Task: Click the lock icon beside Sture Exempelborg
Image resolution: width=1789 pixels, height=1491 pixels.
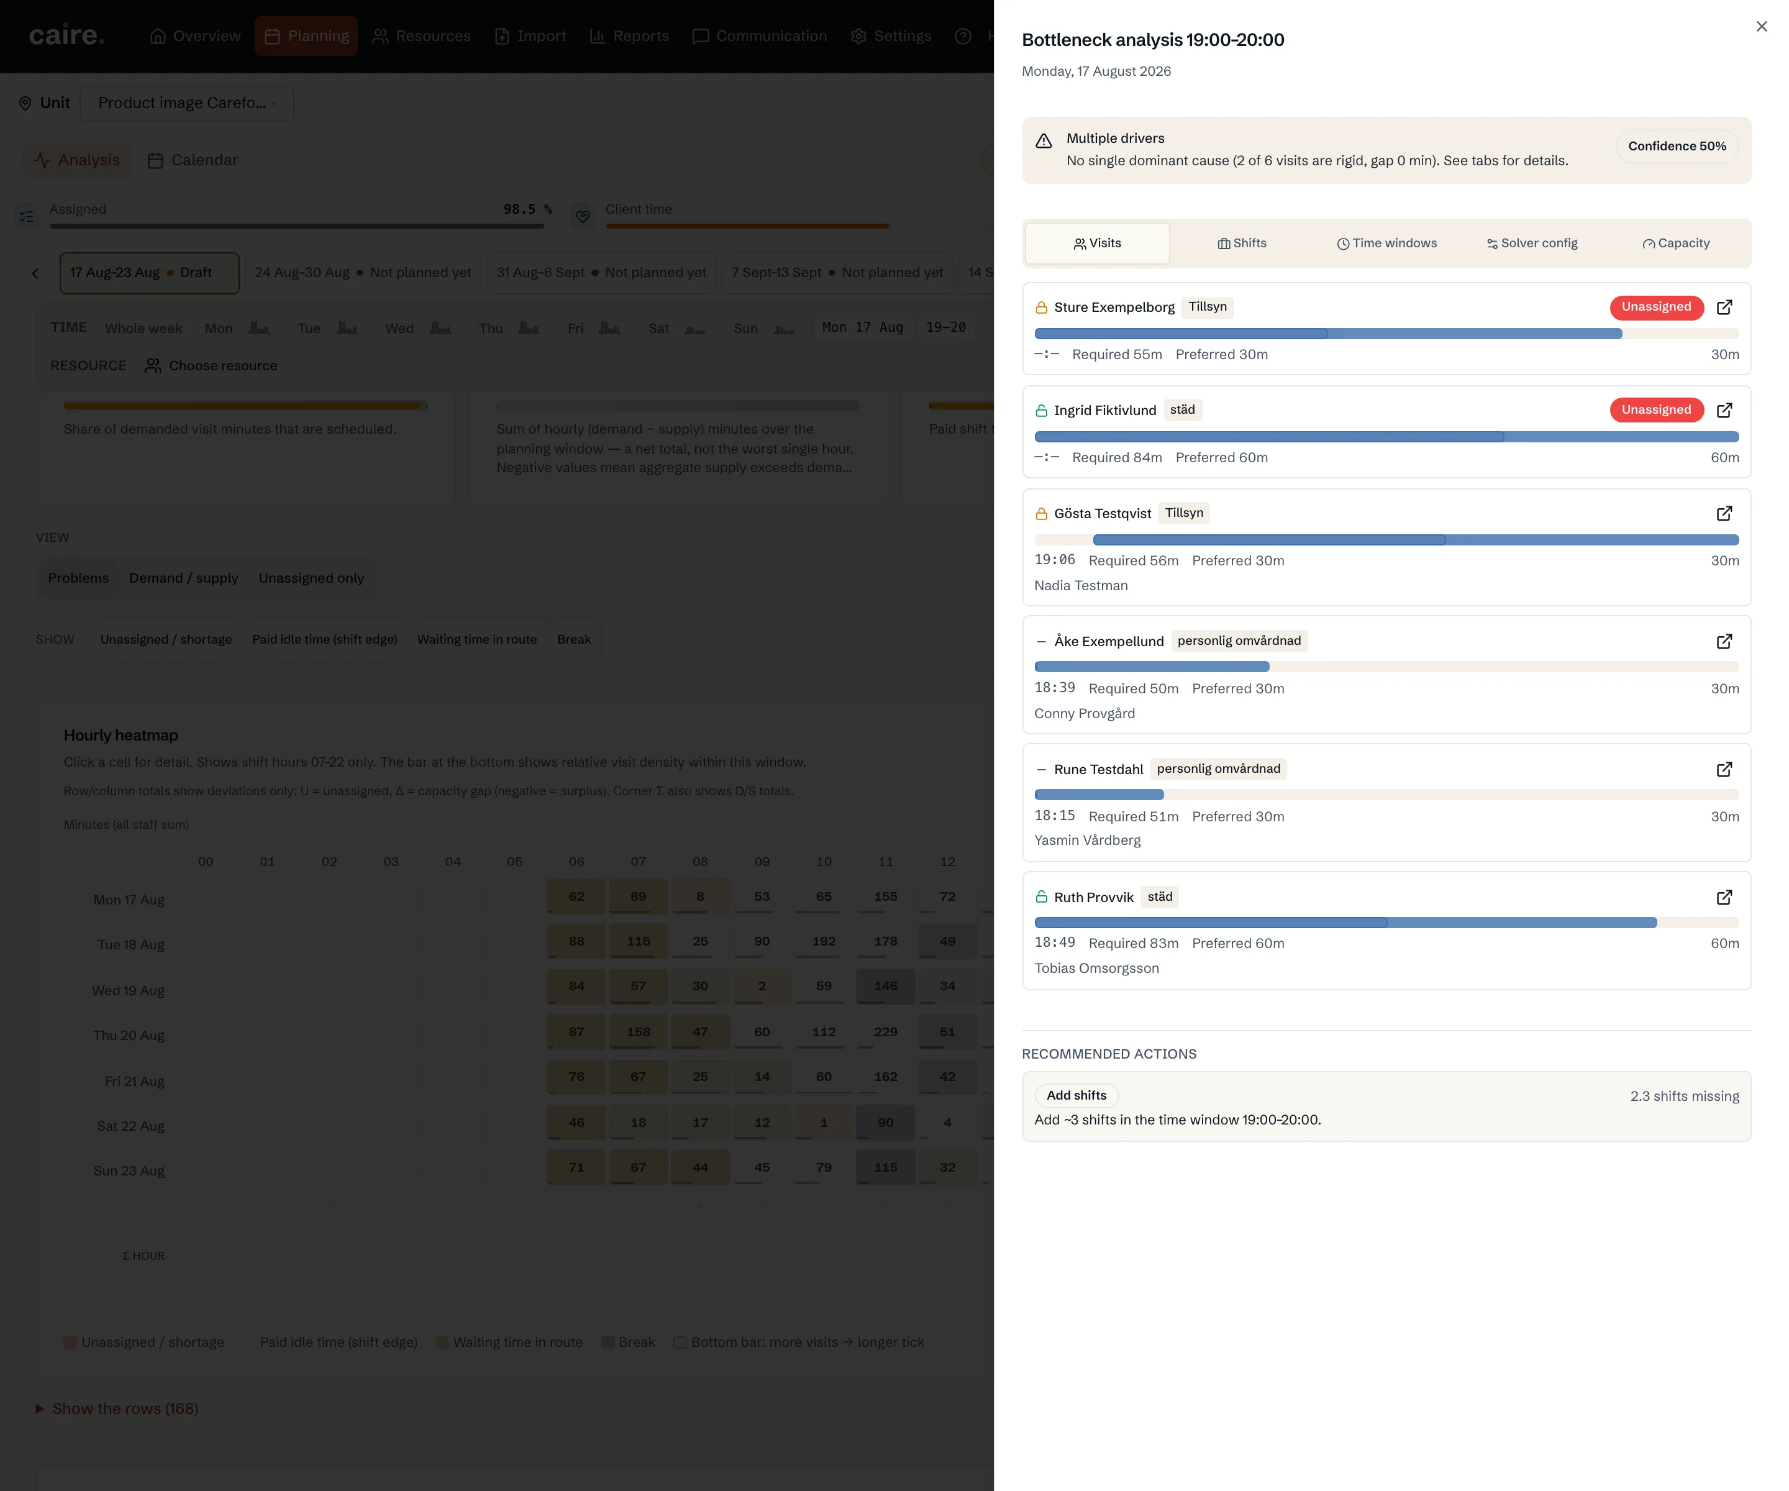Action: click(x=1041, y=307)
